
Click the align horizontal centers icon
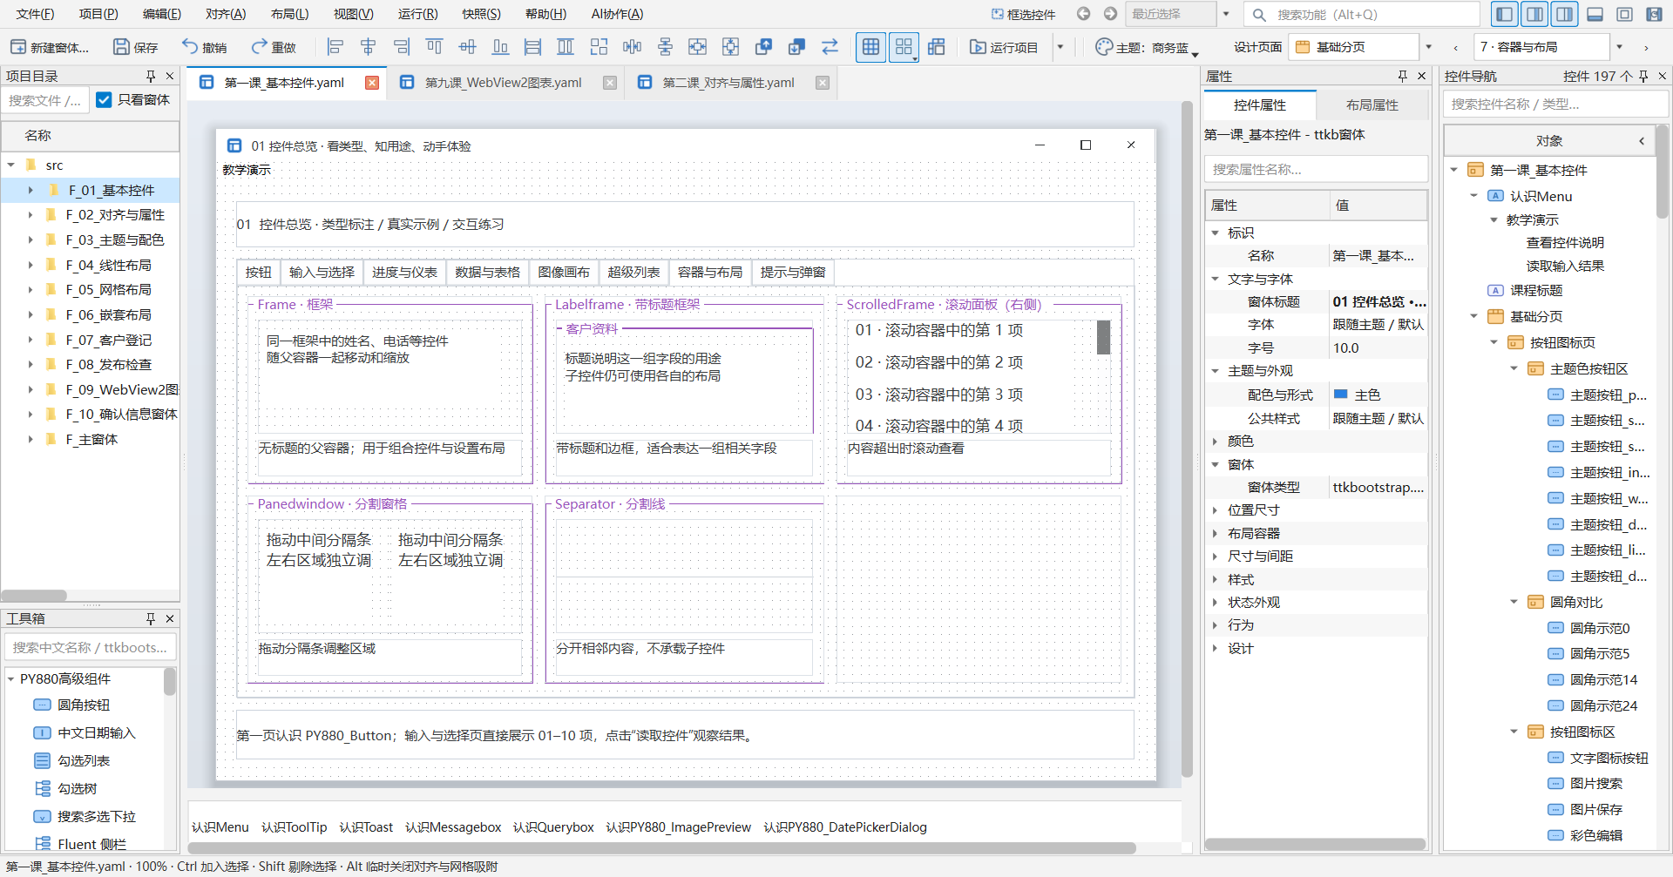click(x=369, y=47)
